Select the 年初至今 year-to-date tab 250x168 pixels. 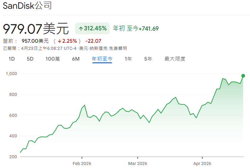tap(102, 59)
